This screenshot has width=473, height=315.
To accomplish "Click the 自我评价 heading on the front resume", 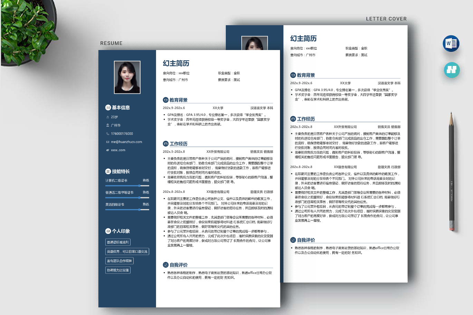I will [x=178, y=265].
